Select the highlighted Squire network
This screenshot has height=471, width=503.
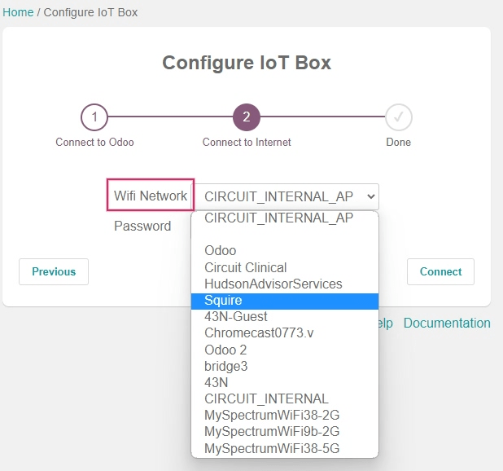coord(223,301)
